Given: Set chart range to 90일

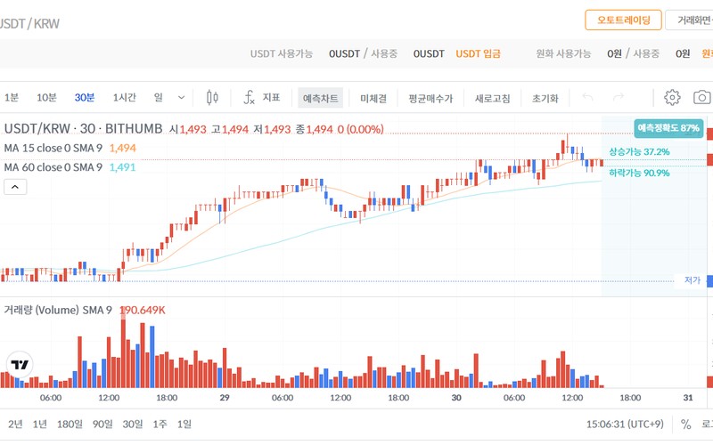Looking at the screenshot, I should (x=102, y=425).
